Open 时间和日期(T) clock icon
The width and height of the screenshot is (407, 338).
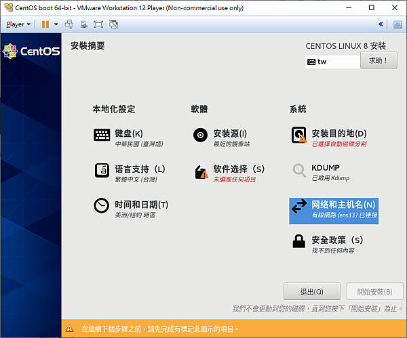[x=101, y=205]
